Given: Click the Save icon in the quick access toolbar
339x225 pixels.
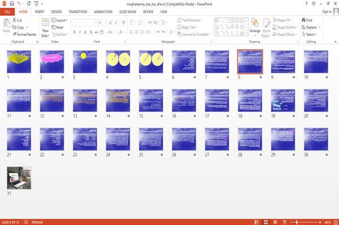Looking at the screenshot, I should tap(12, 4).
